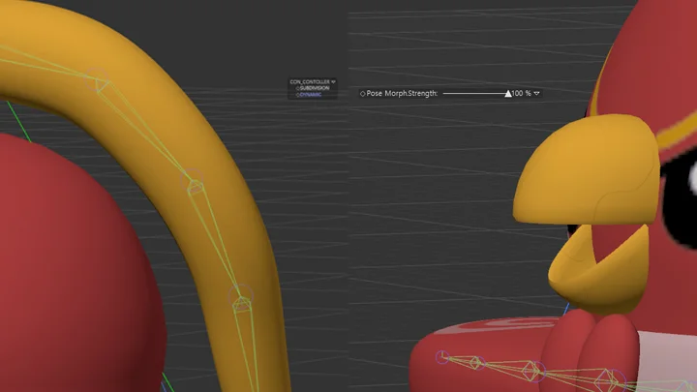Move the Pose Morph Strength slider handle
The image size is (697, 392).
pyautogui.click(x=508, y=94)
